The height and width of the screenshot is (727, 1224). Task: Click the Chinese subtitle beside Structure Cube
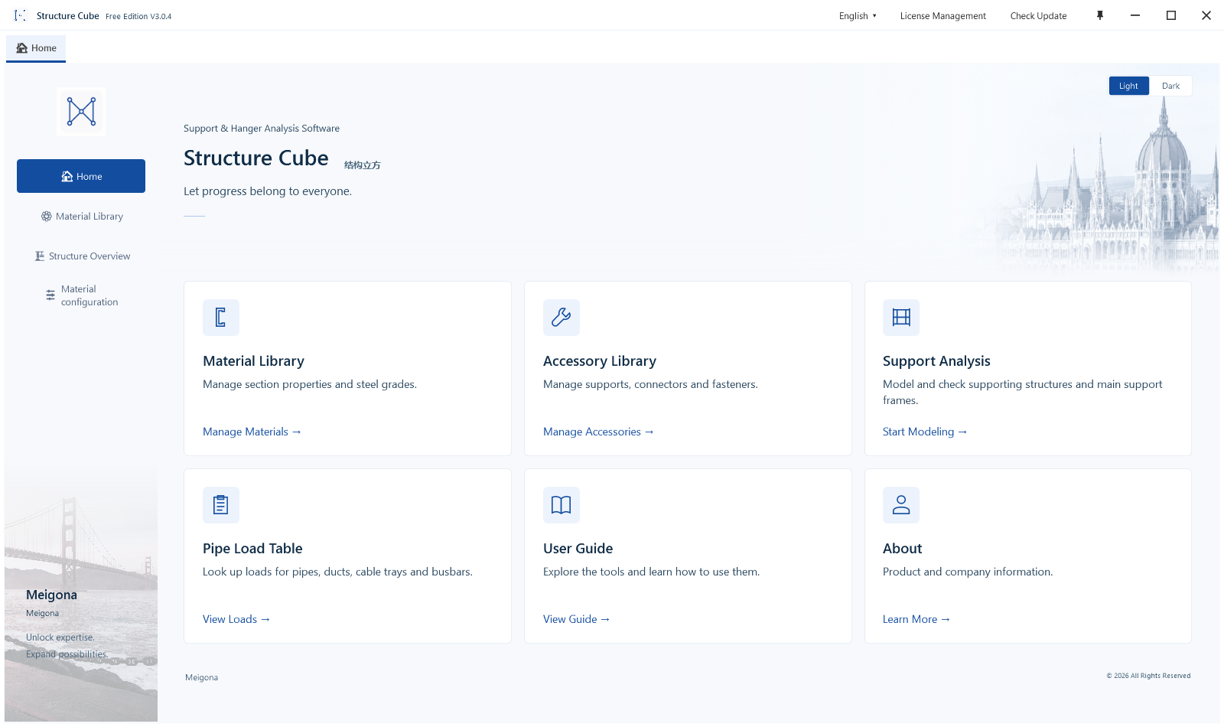click(362, 165)
